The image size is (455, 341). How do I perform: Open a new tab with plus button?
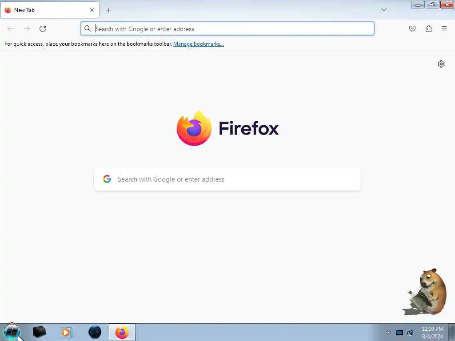click(x=108, y=10)
